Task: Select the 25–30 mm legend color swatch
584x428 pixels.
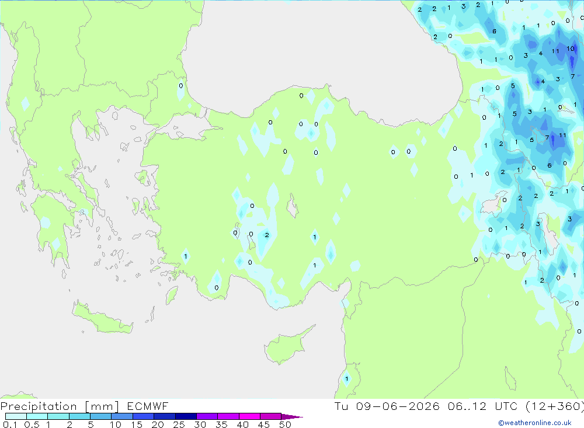Action: coord(186,416)
